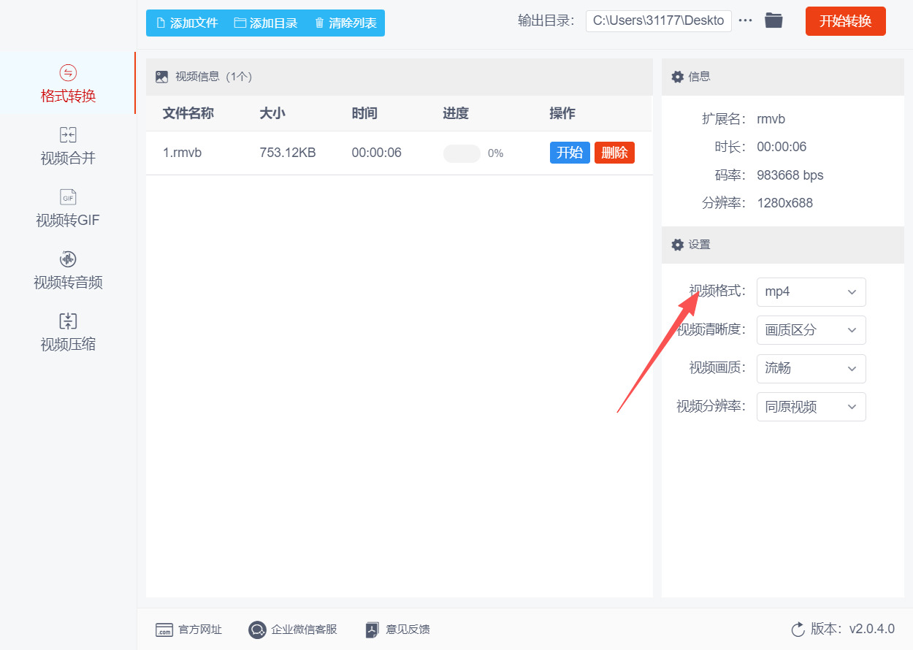Click the output folder icon

coord(773,21)
